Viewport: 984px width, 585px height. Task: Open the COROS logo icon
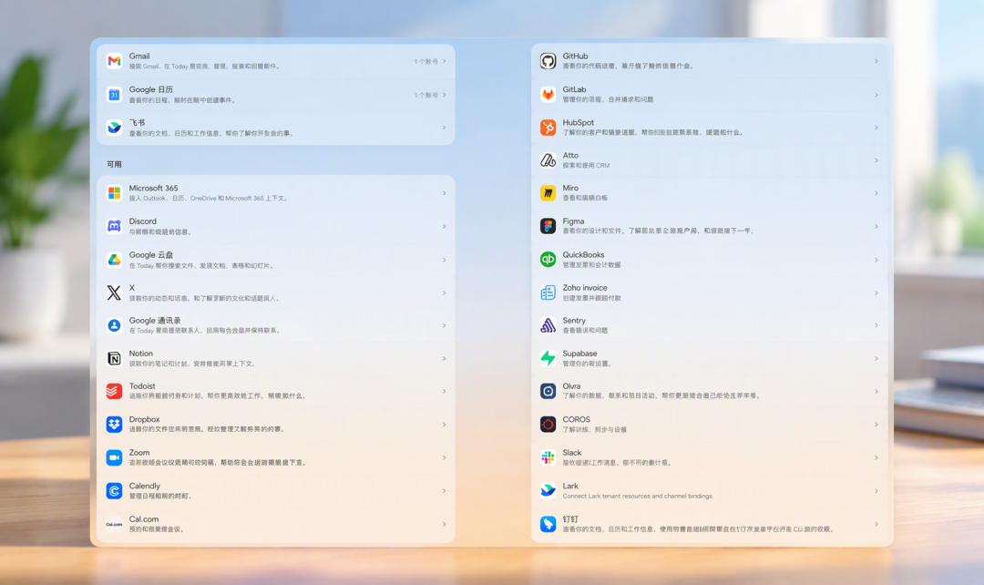pos(548,425)
